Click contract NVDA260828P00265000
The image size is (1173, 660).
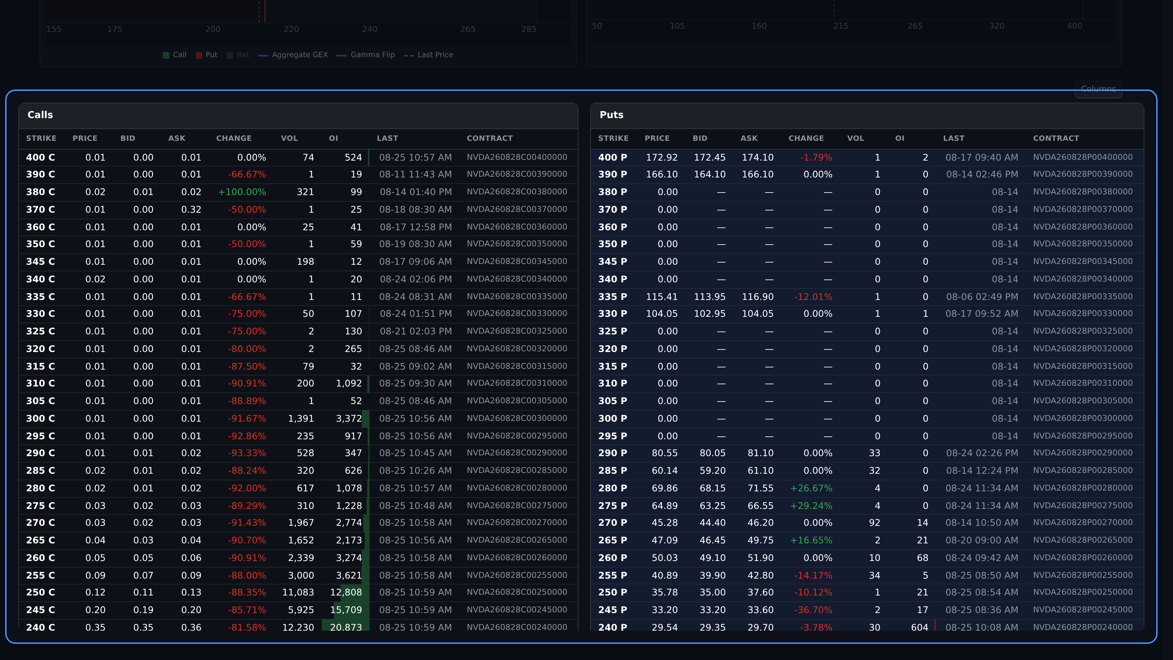tap(1083, 540)
